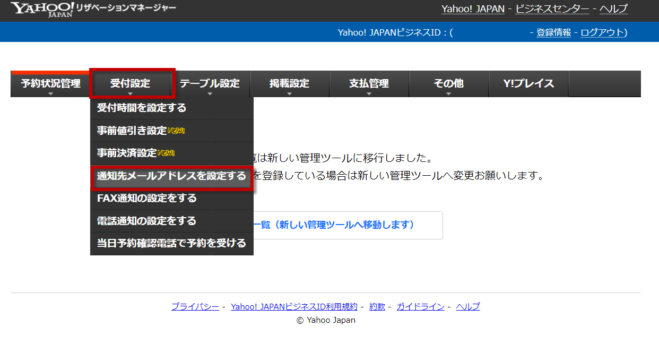Open the Yahoo! JAPAN link in the header
The image size is (659, 352).
click(473, 9)
